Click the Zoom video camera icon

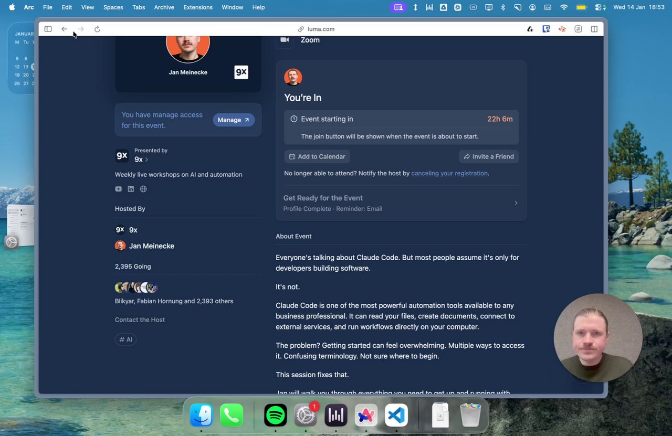pos(285,40)
